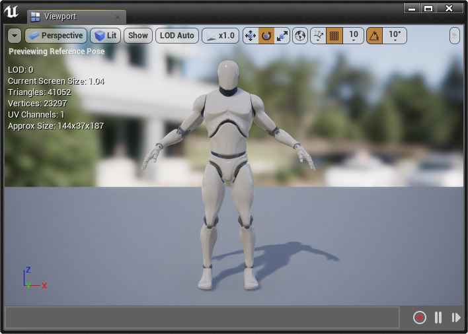This screenshot has height=334, width=468.
Task: Open the viewport options arrow dropdown
Action: (x=15, y=36)
